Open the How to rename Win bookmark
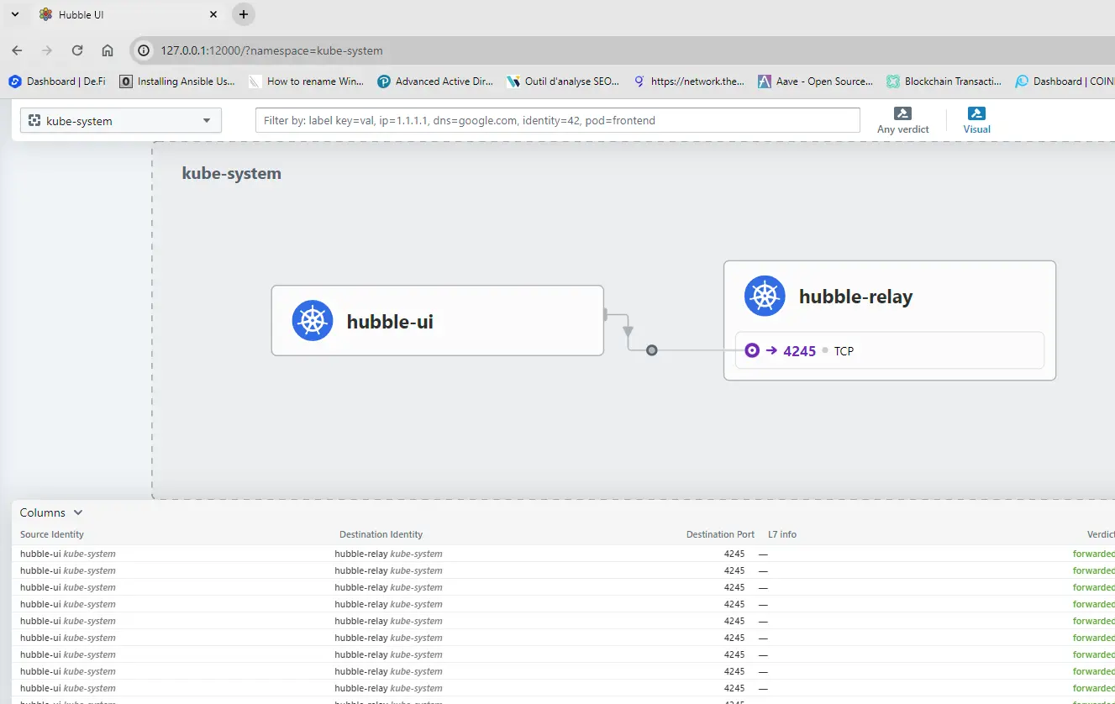Image resolution: width=1115 pixels, height=704 pixels. (306, 81)
